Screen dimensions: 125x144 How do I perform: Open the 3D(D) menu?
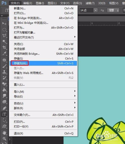[102, 3]
